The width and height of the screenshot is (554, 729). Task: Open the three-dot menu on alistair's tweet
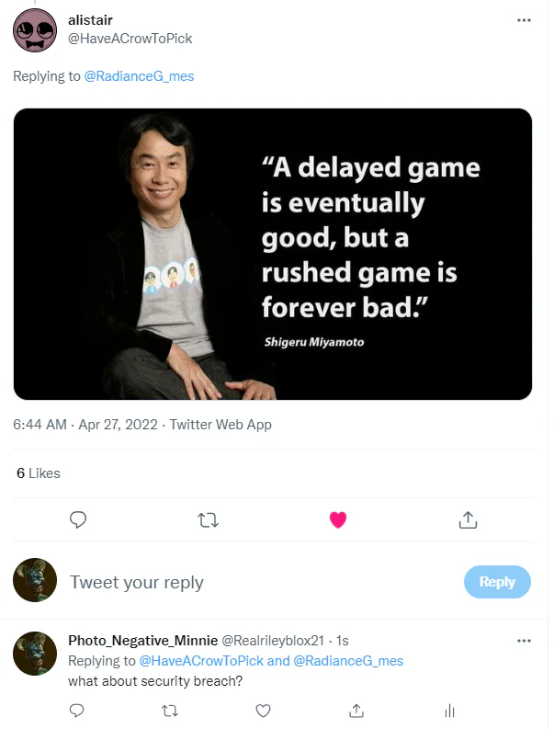(x=524, y=20)
